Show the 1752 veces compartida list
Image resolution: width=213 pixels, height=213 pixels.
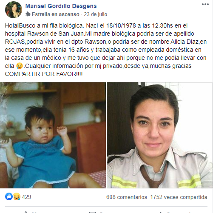pos(179,197)
